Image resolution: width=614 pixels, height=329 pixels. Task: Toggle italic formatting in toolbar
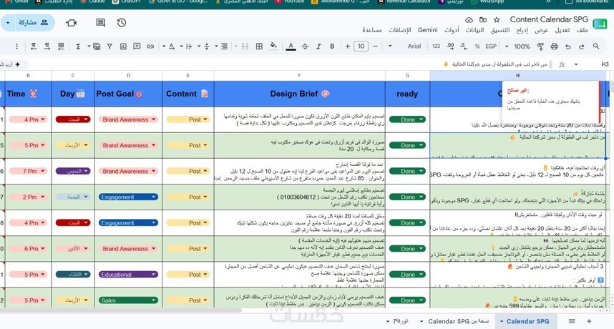pos(318,46)
